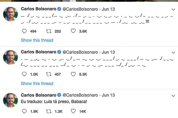Open the first tweet's options chevron

click(x=173, y=9)
